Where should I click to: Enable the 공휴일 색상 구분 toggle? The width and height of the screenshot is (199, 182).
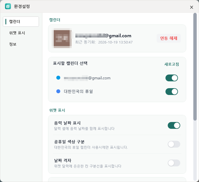(x=174, y=144)
